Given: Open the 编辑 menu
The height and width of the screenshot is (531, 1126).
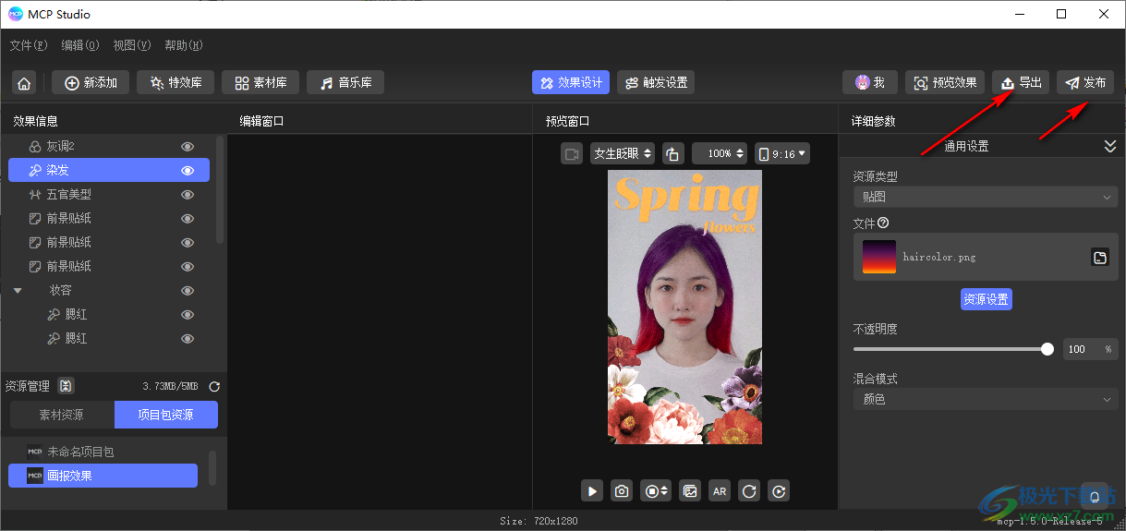Looking at the screenshot, I should [x=80, y=45].
